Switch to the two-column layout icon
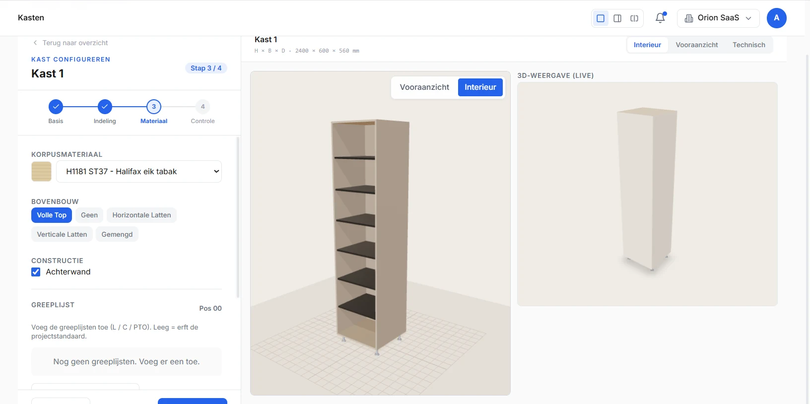 tap(617, 18)
